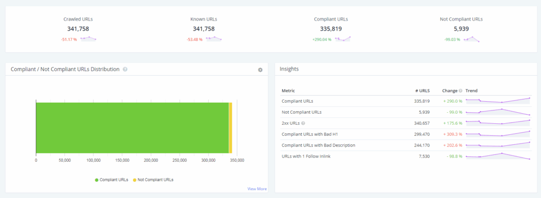Open Compliant URLs with Bad Description metric
541x198 pixels.
point(319,145)
